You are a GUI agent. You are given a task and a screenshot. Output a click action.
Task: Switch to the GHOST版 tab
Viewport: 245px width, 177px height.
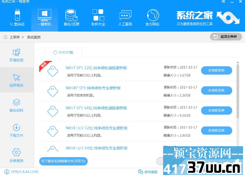63,52
